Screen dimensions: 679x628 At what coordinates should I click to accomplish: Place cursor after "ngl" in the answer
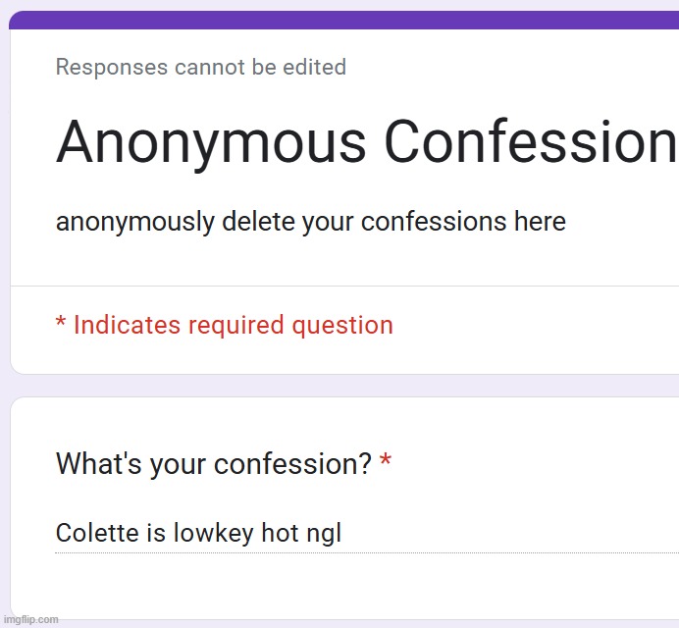point(342,535)
